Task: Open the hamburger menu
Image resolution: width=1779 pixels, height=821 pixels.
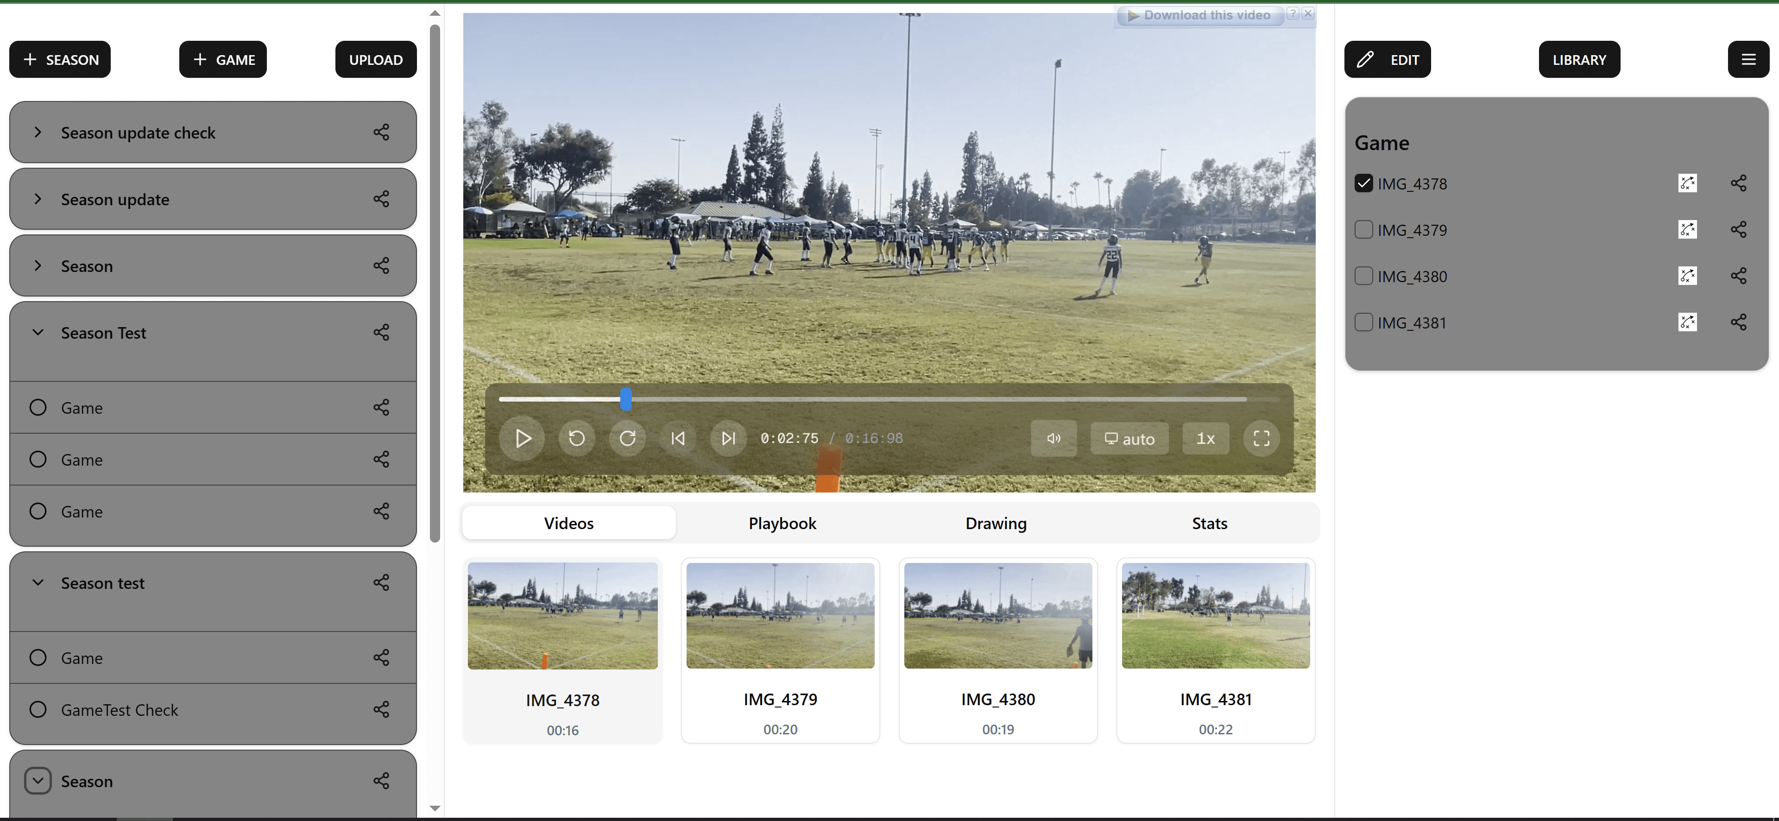Action: (1748, 59)
